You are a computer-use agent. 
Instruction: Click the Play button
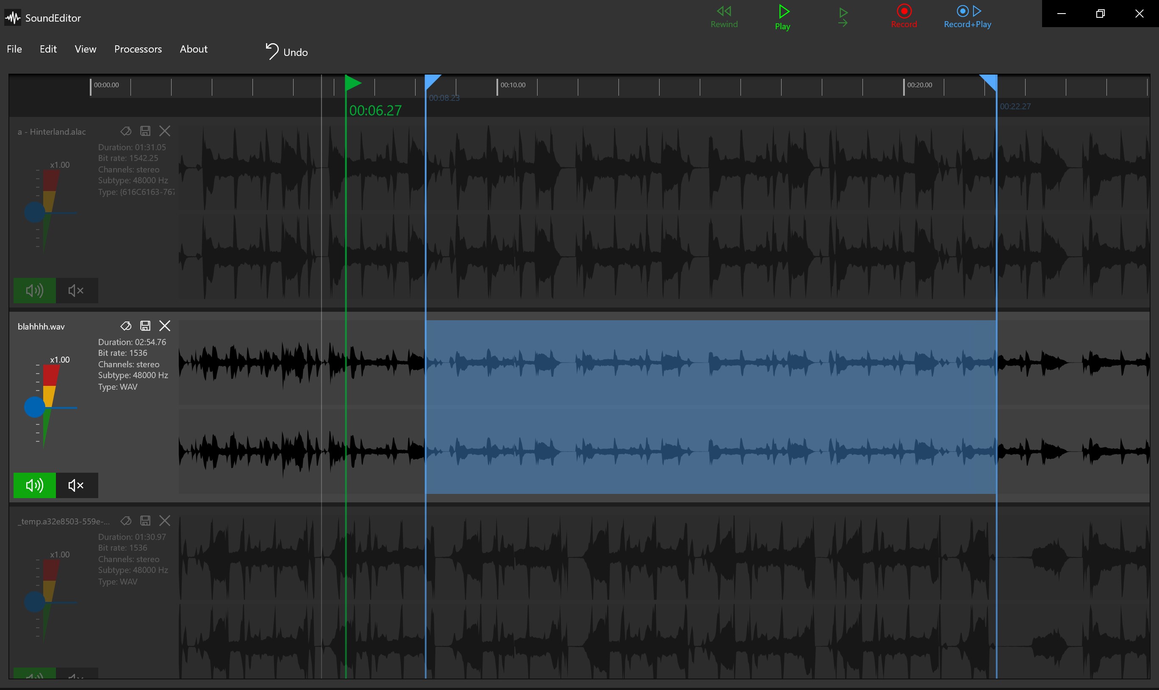[x=783, y=14]
